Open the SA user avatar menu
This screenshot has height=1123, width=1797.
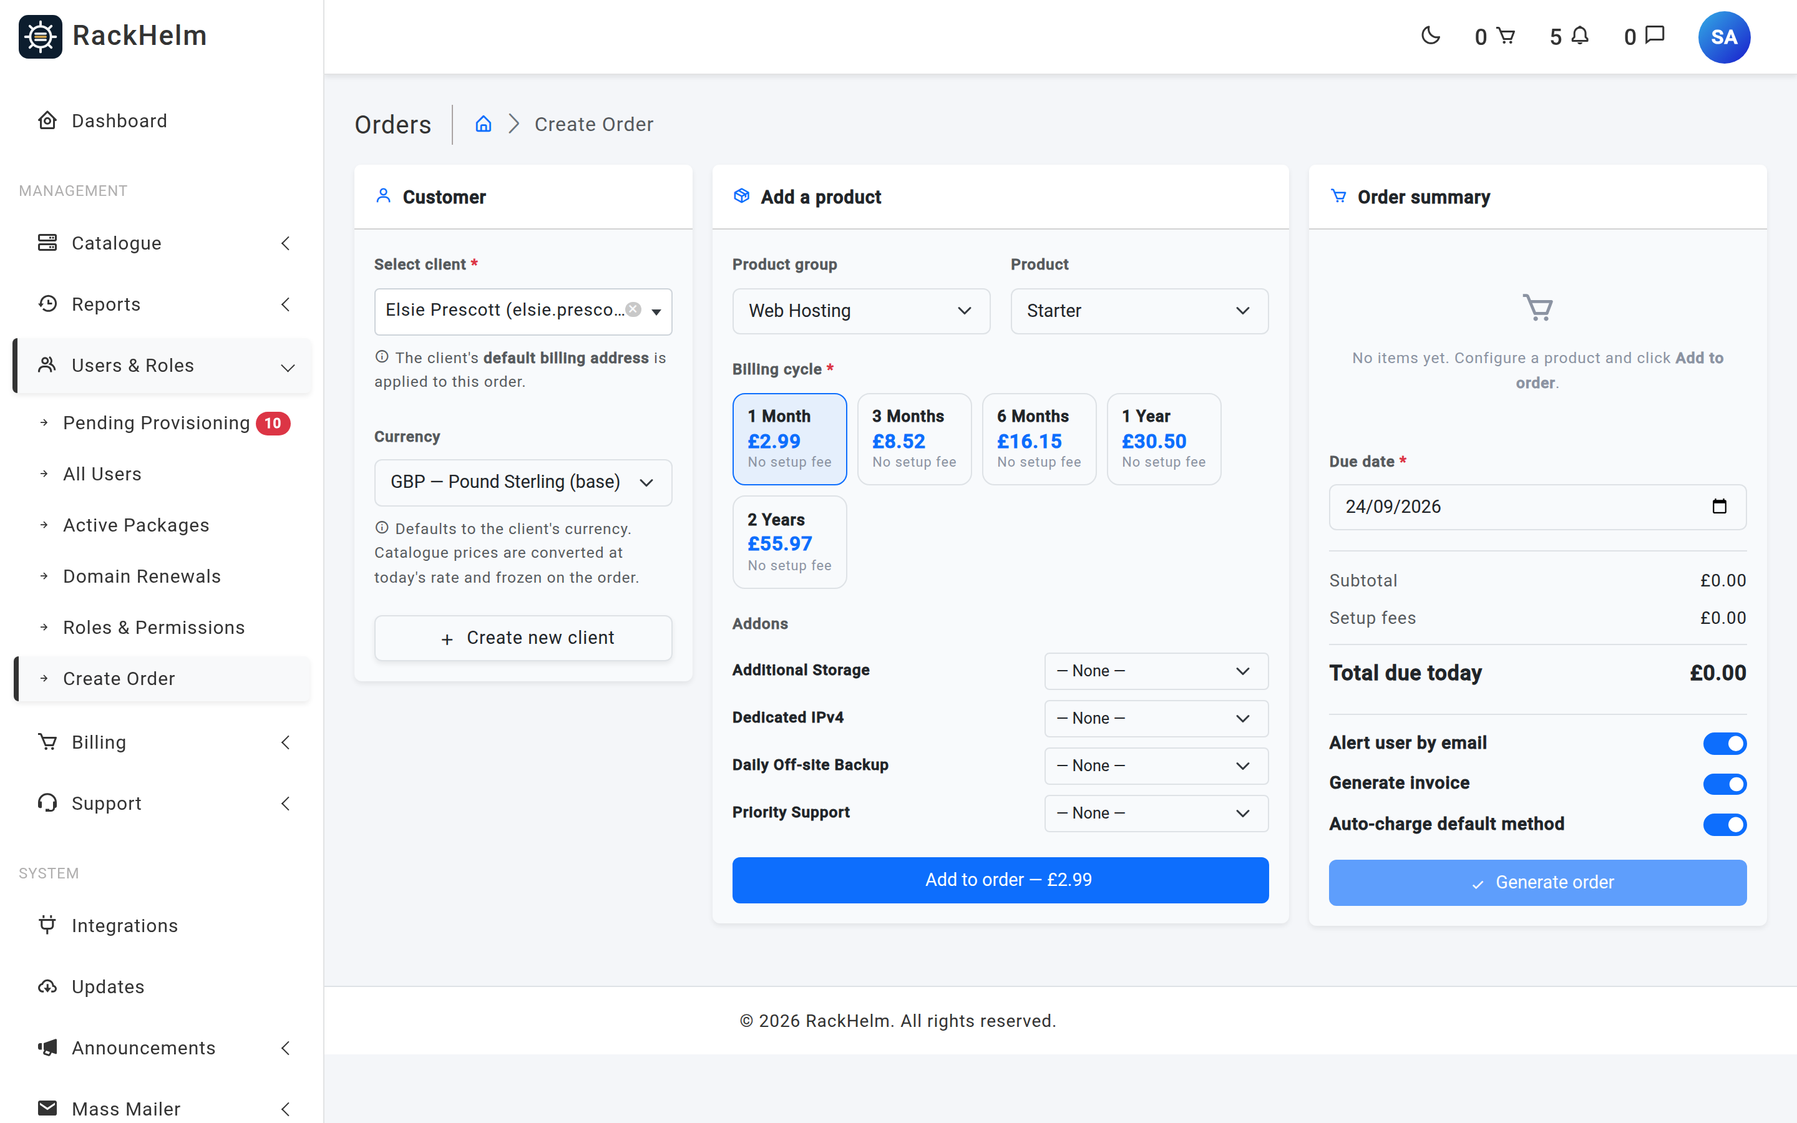point(1723,37)
